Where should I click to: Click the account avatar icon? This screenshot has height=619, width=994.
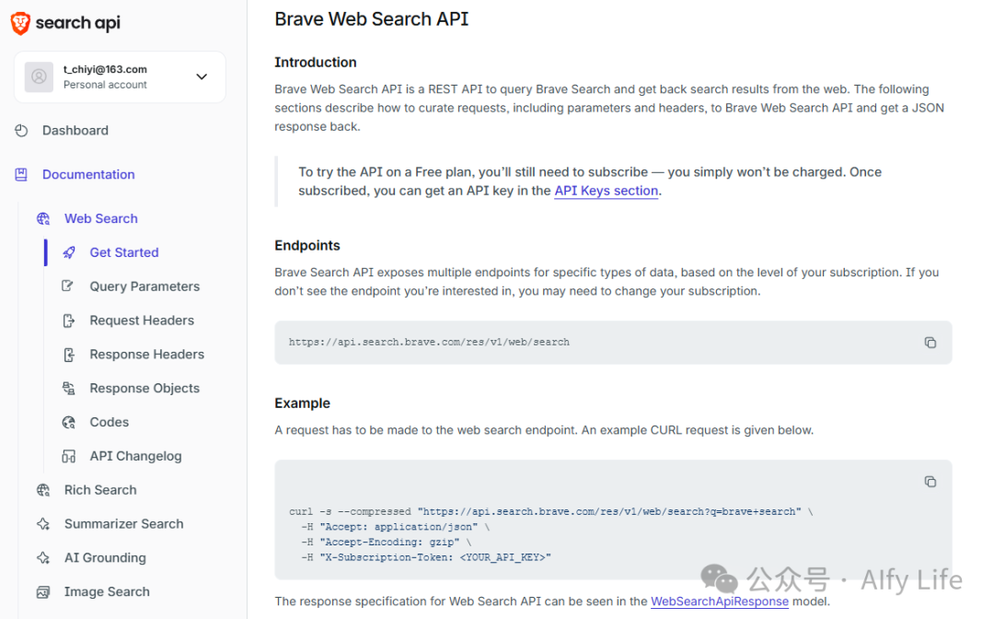pyautogui.click(x=39, y=76)
